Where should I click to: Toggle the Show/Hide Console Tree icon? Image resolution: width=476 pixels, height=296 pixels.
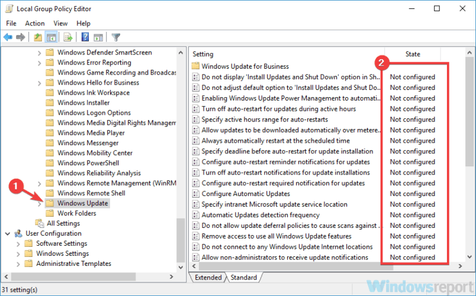click(x=51, y=37)
